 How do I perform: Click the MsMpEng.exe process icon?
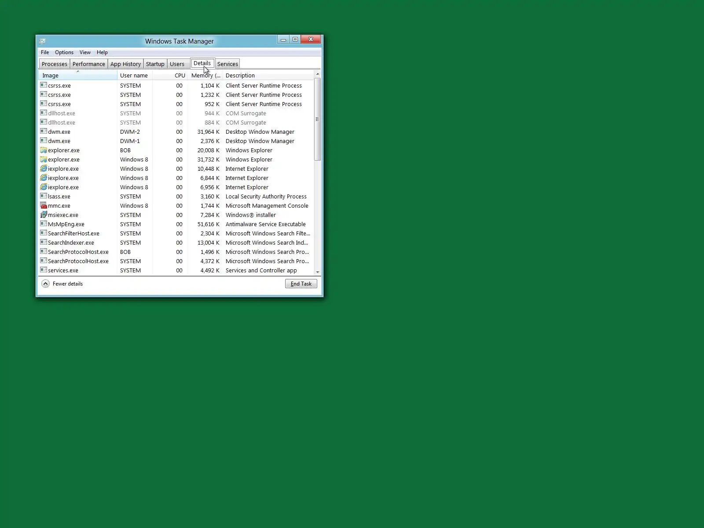tap(44, 224)
